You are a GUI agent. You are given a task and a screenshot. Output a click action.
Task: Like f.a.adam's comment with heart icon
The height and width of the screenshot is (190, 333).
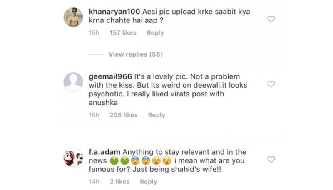pyautogui.click(x=271, y=160)
